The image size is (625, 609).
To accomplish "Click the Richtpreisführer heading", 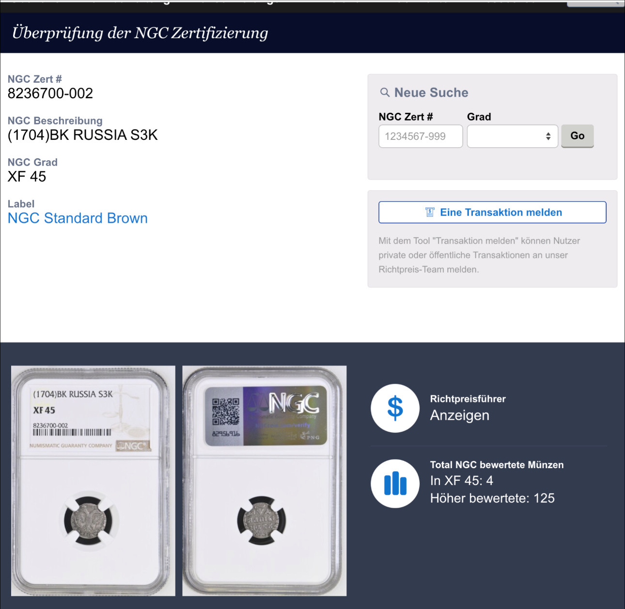I will click(468, 399).
